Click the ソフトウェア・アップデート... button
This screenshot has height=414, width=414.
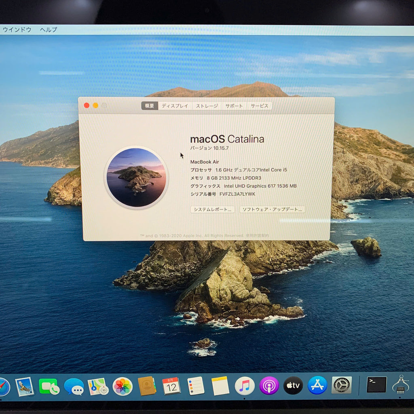tap(272, 209)
